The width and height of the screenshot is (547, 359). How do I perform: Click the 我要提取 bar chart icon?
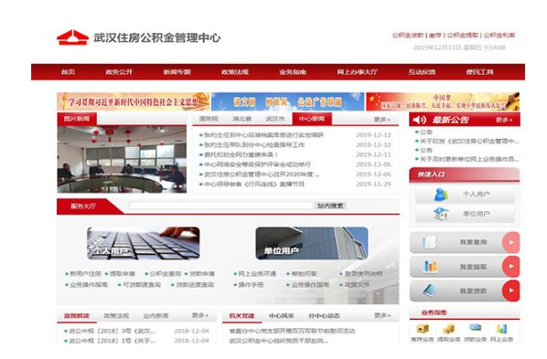(430, 267)
